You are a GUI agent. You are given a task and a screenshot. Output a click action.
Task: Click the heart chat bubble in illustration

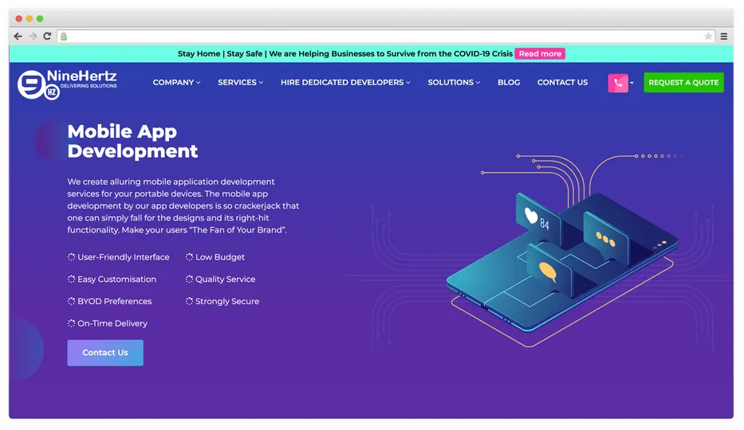pos(534,217)
